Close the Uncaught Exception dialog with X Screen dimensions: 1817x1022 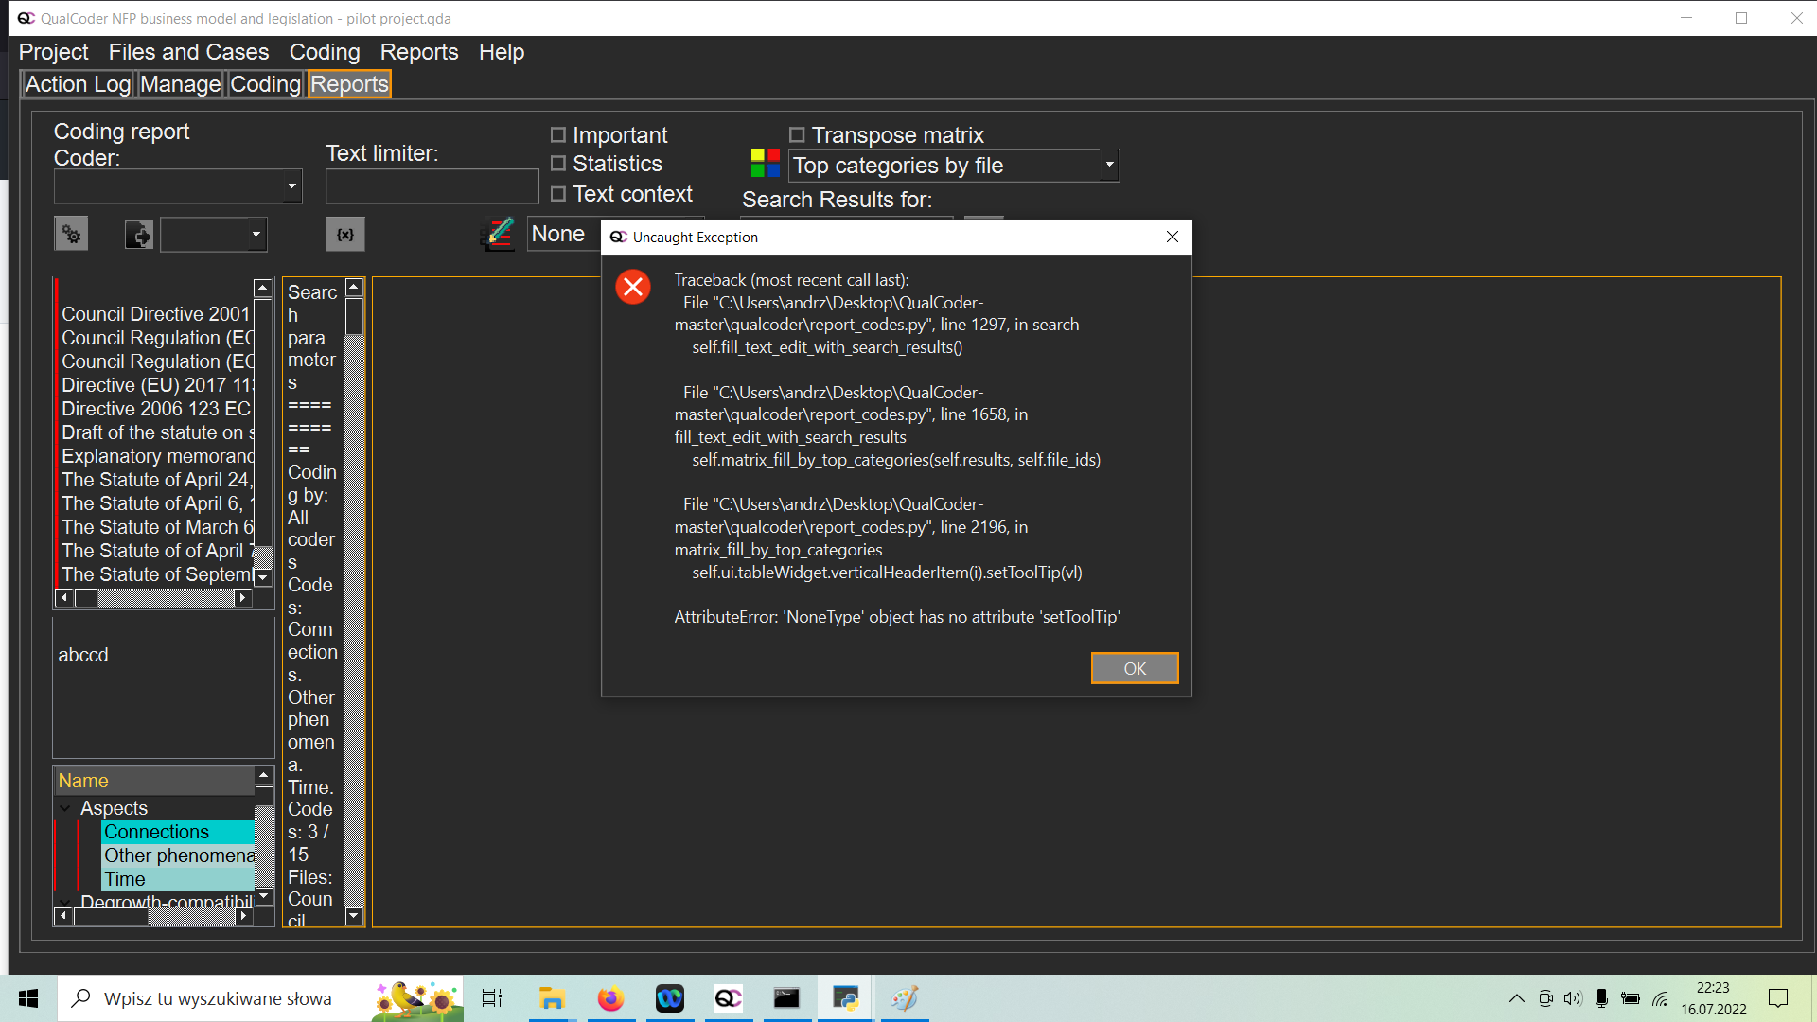[x=1172, y=237]
